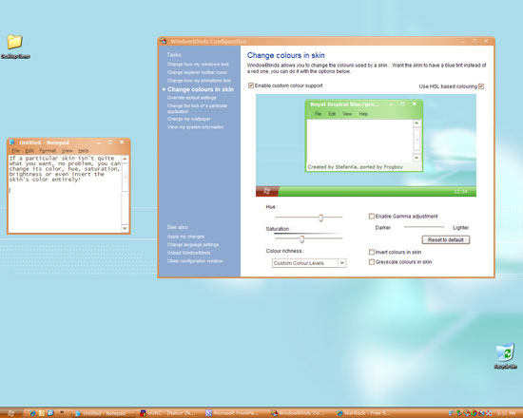This screenshot has height=418, width=523.
Task: Open View my system information task
Action: click(195, 127)
